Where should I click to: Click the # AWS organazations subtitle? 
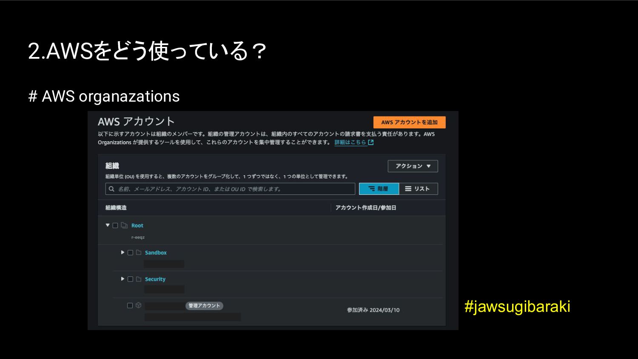point(104,96)
